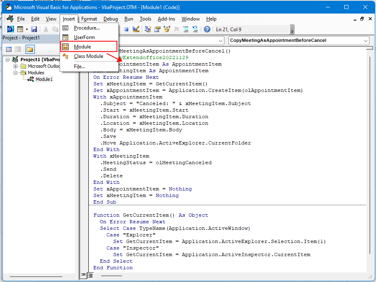Click the Cut scissors icon
The width and height of the screenshot is (376, 282).
coord(46,29)
